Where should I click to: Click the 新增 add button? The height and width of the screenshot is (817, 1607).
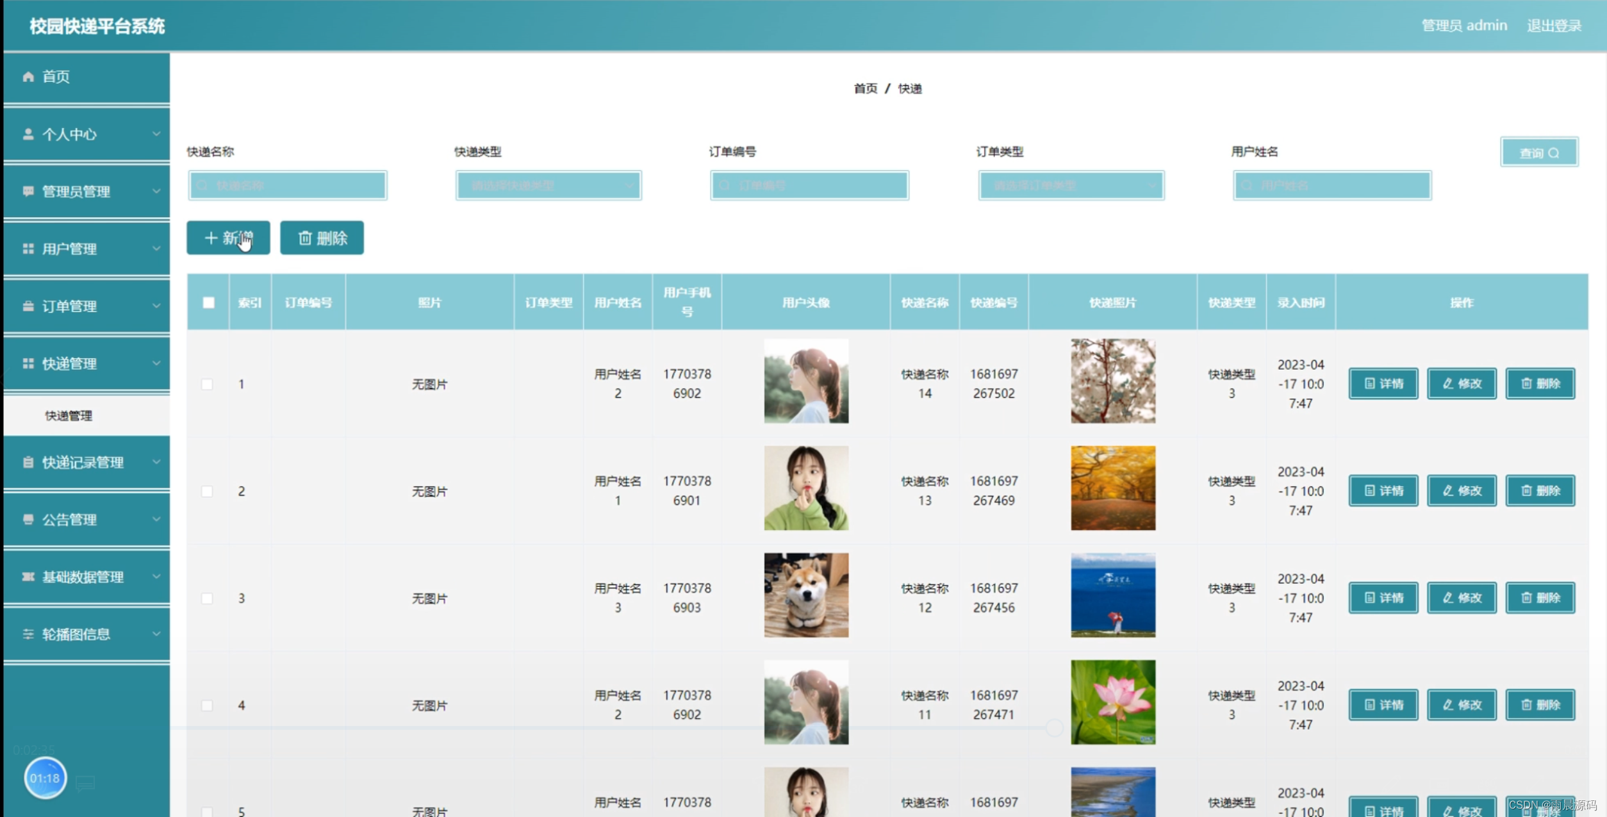click(228, 238)
